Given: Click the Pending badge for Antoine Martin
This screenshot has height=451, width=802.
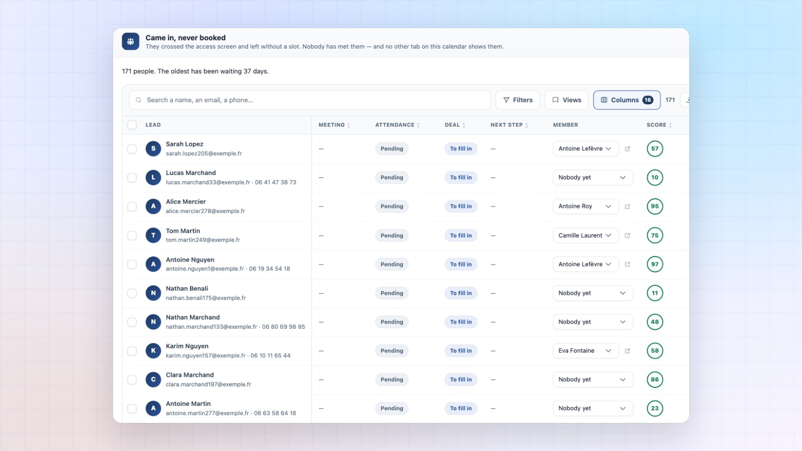Looking at the screenshot, I should click(391, 408).
